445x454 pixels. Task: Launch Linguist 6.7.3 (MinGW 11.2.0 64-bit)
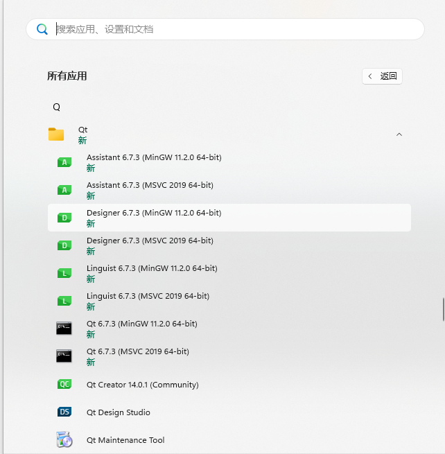[x=229, y=273]
